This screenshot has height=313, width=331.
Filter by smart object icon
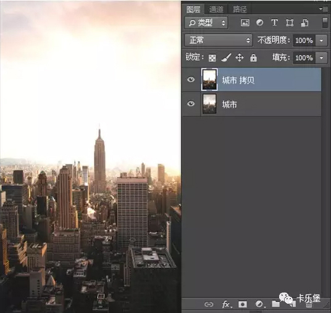pos(304,23)
